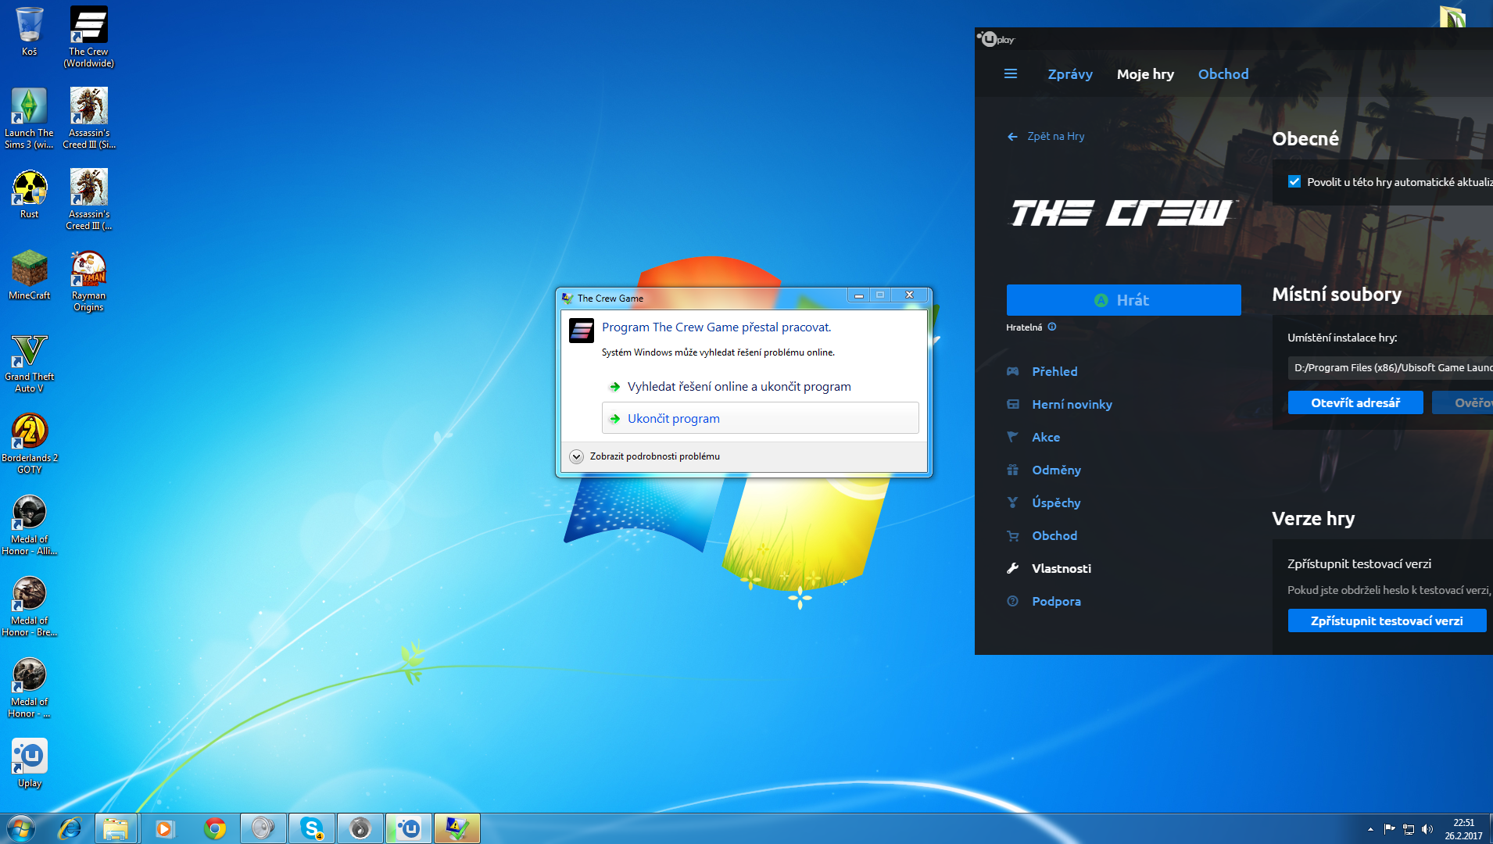Select Medal of Honor - Alli... desktop shortcut

click(29, 524)
